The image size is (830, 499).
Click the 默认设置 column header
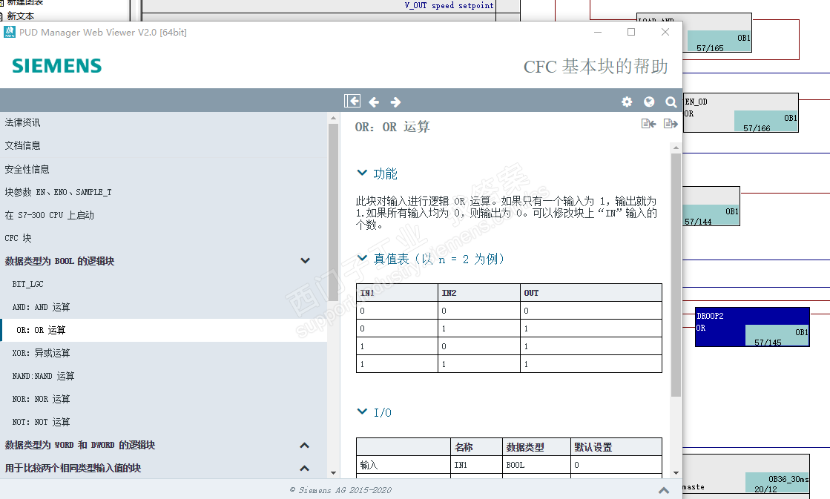click(x=616, y=447)
